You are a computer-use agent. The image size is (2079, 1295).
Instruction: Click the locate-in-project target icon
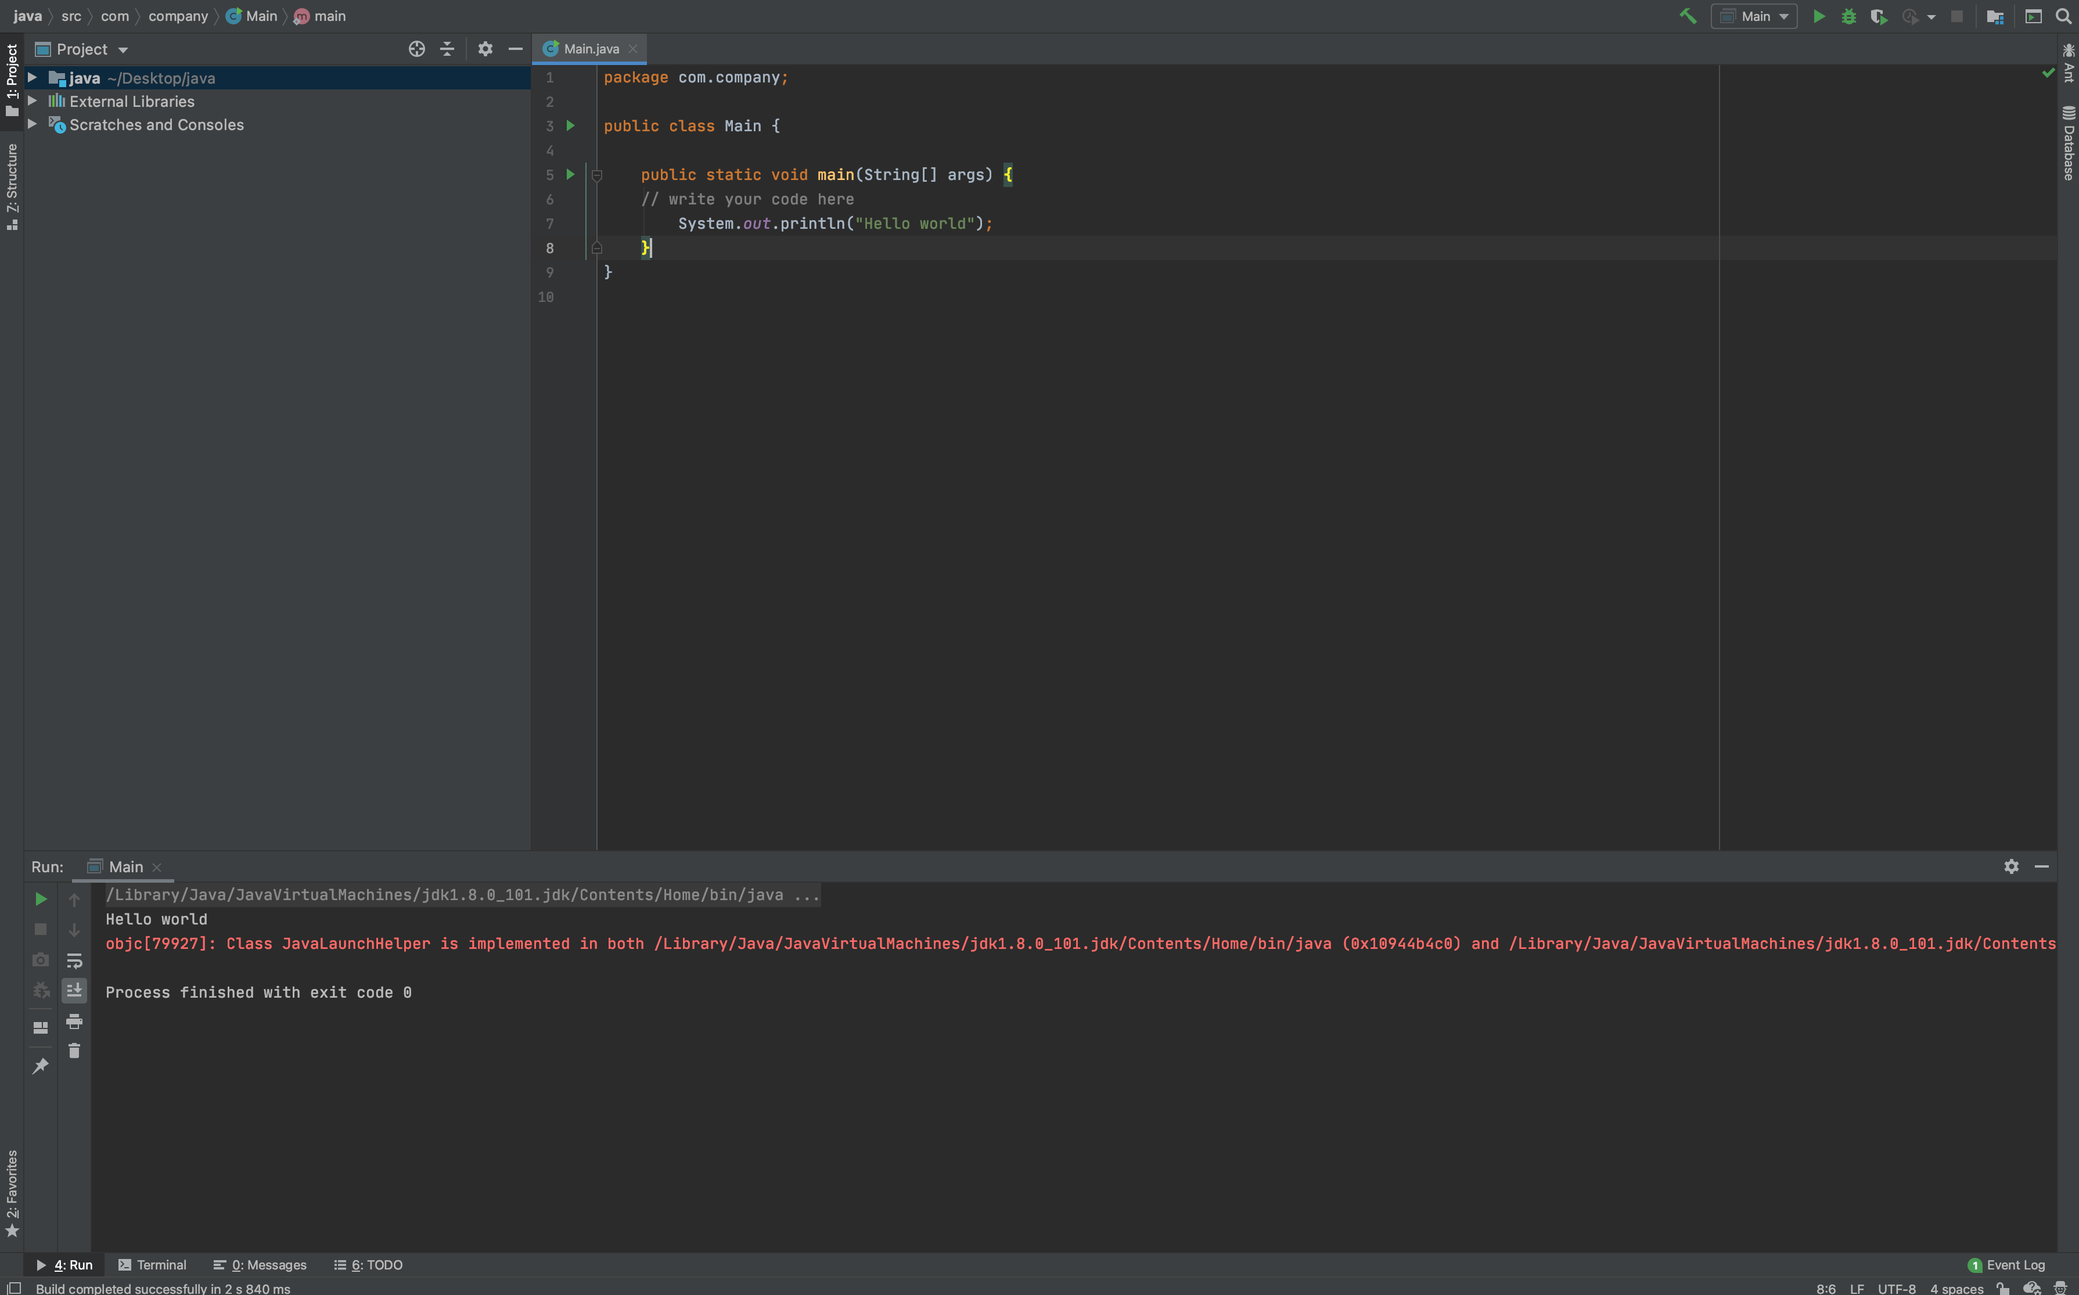(x=417, y=49)
